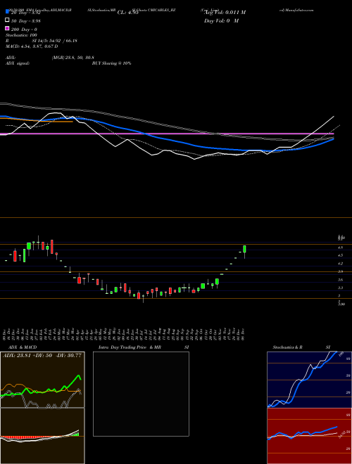
Task: Click the 3.00 price axis label
Action: 341,304
